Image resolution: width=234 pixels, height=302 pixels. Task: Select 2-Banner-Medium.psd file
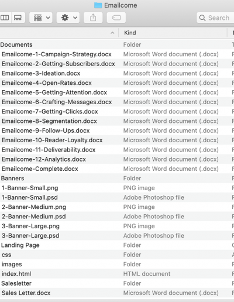117,217
